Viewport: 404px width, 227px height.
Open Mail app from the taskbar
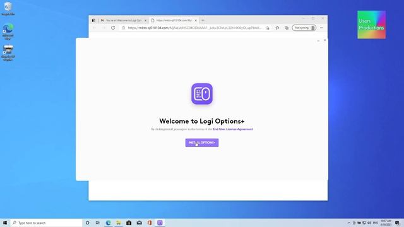(x=139, y=223)
